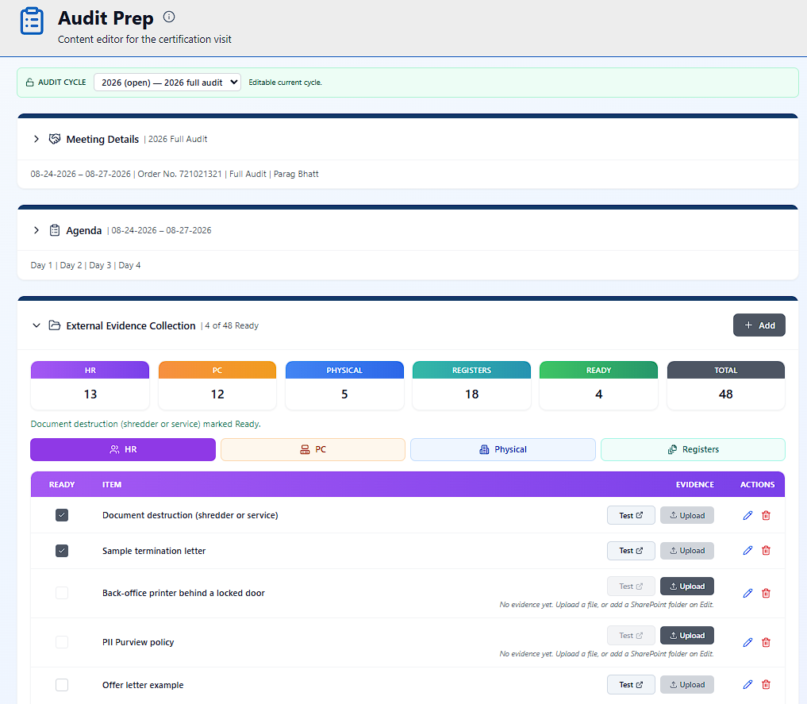
Task: Click the Ready column header
Action: (62, 485)
